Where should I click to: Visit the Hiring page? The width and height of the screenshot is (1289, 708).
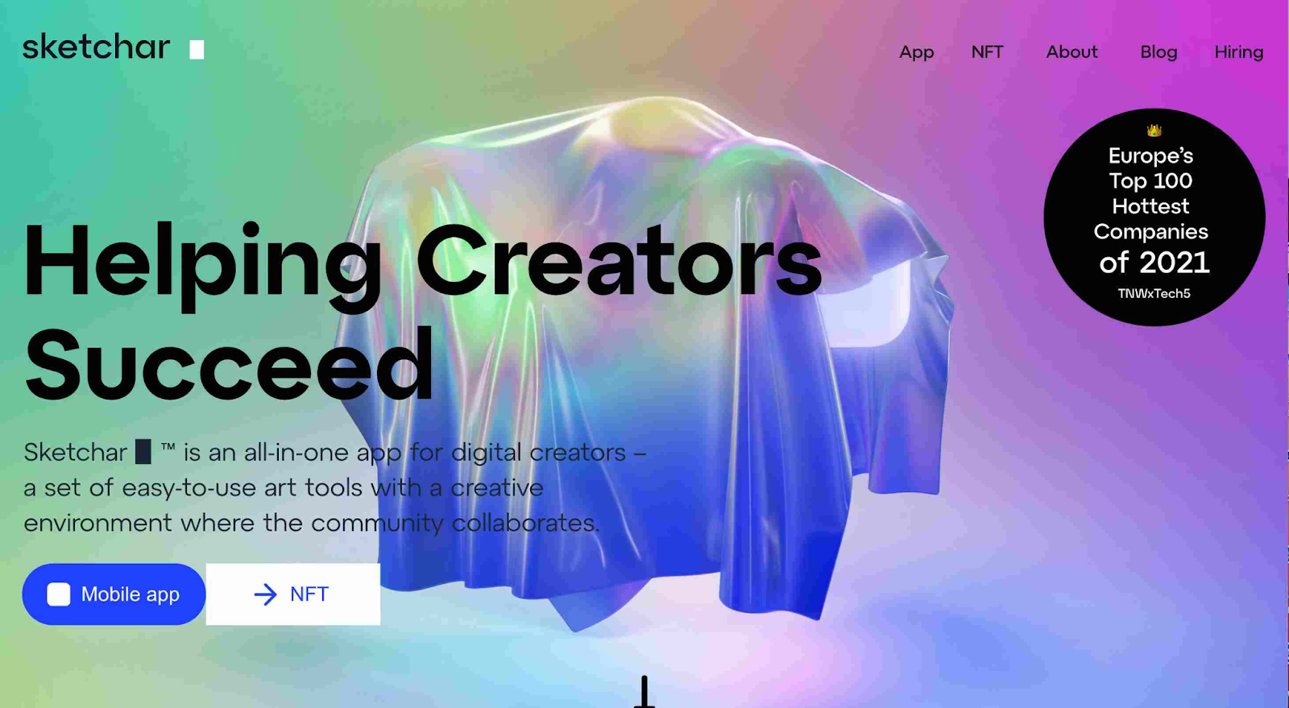(x=1238, y=52)
